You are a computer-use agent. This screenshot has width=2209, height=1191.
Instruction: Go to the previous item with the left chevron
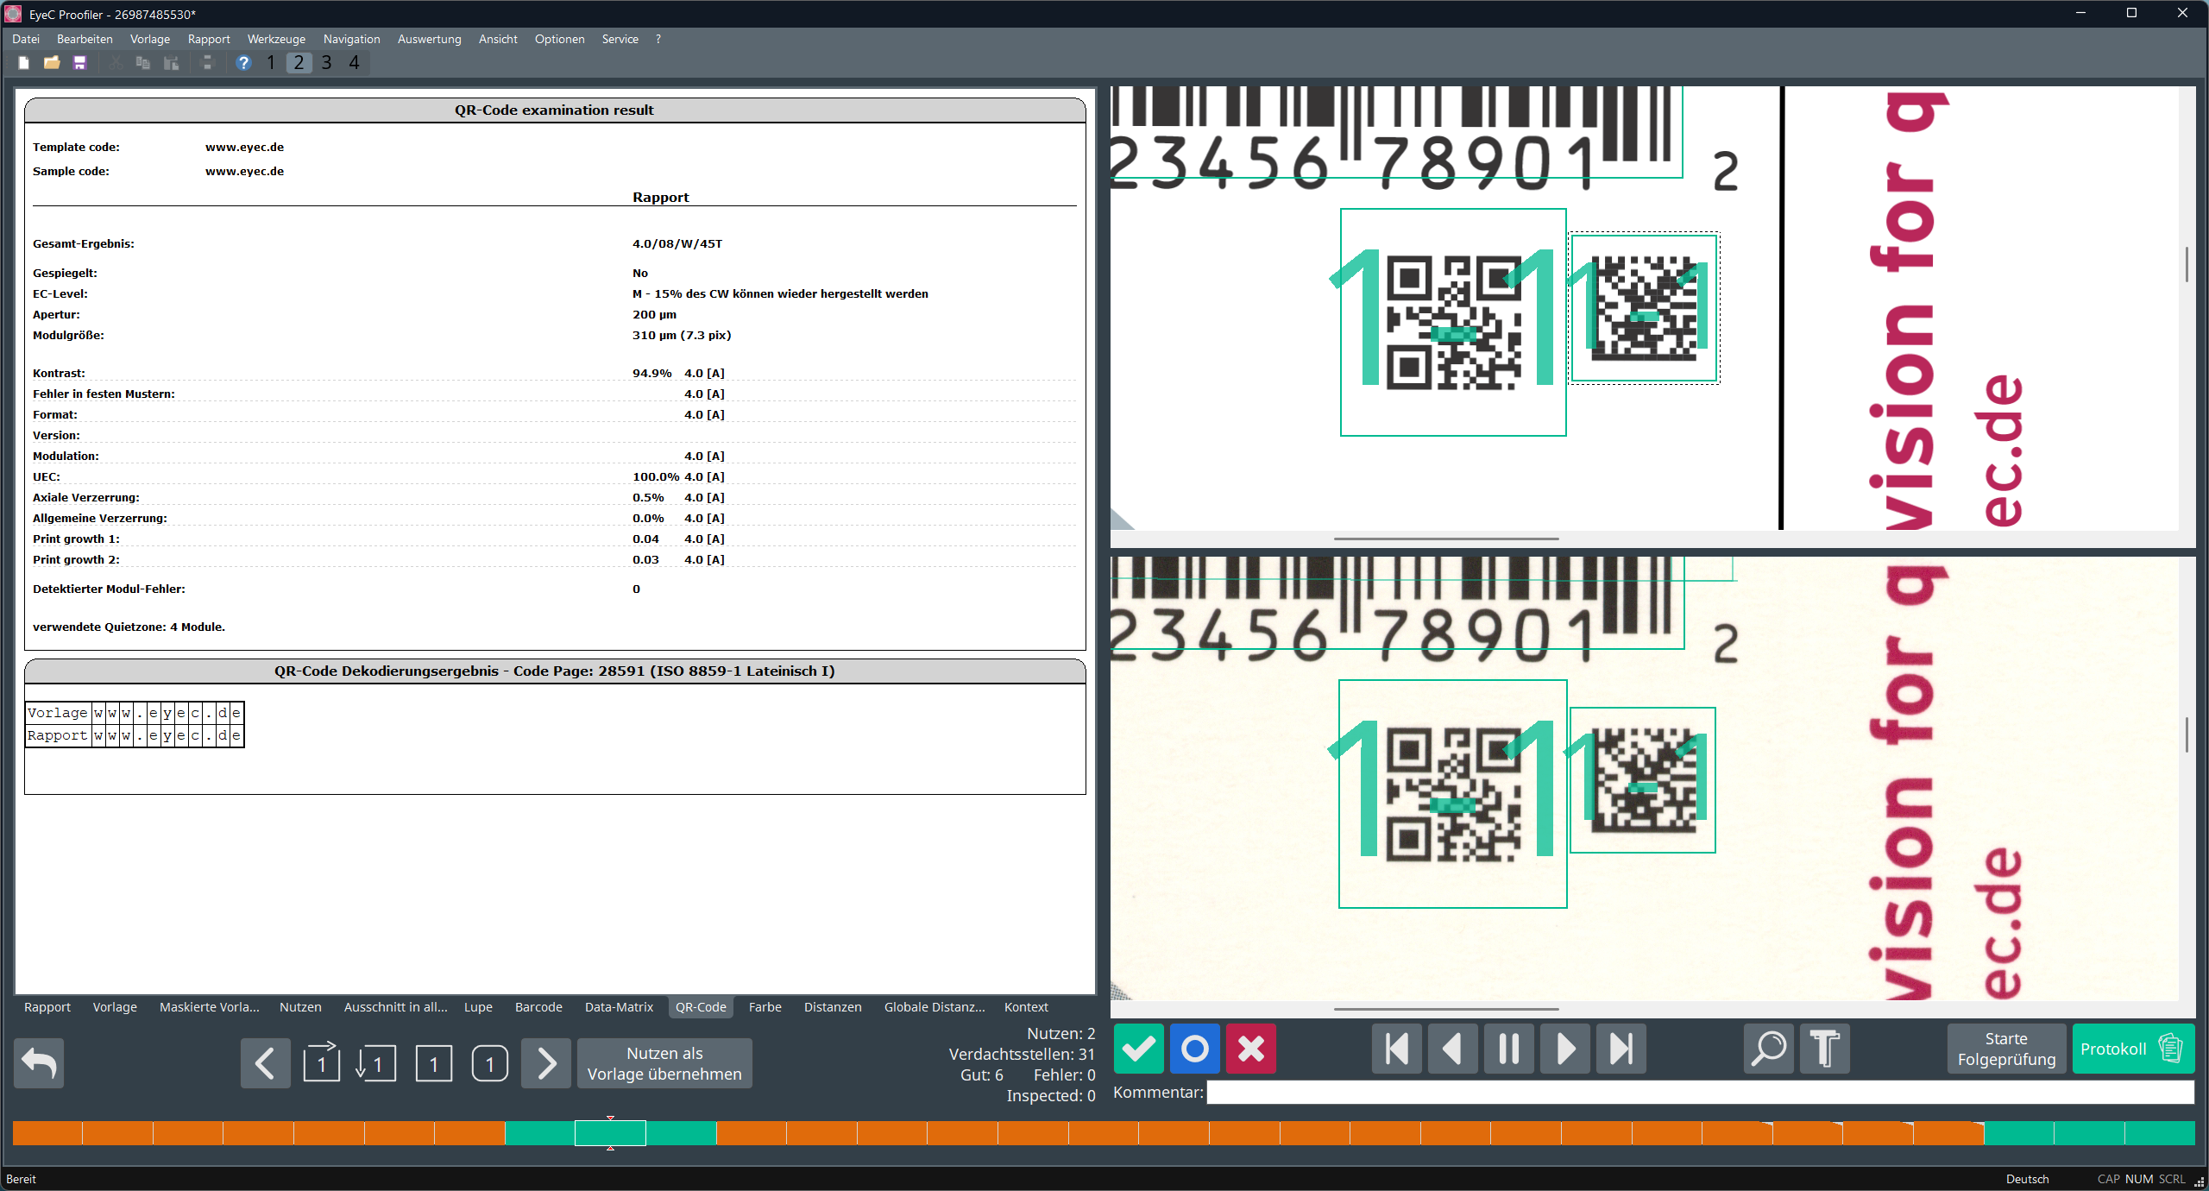tap(266, 1063)
